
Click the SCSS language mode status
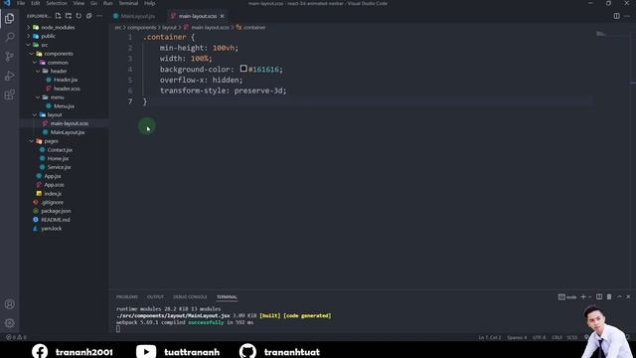[572, 337]
